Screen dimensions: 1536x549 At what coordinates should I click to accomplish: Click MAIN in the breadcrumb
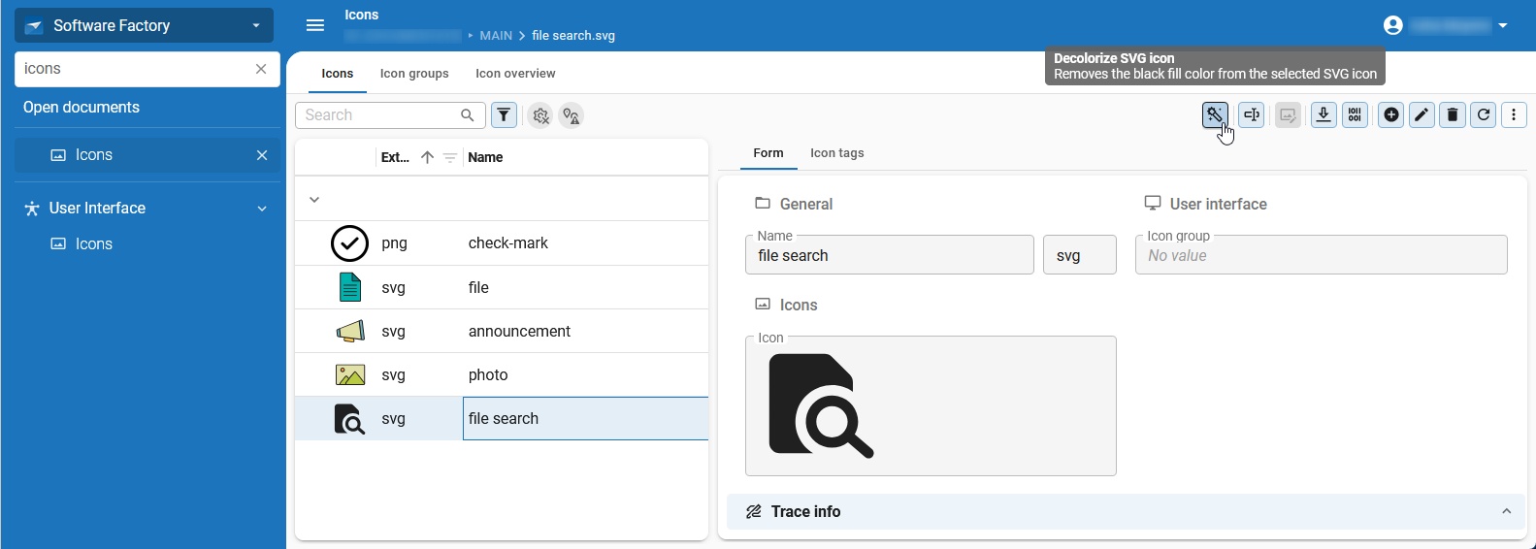496,36
